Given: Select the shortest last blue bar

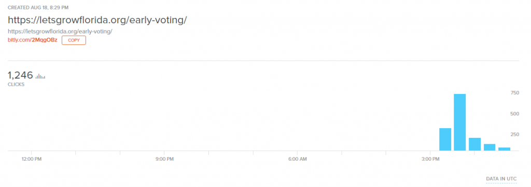Looking at the screenshot, I should (x=504, y=149).
